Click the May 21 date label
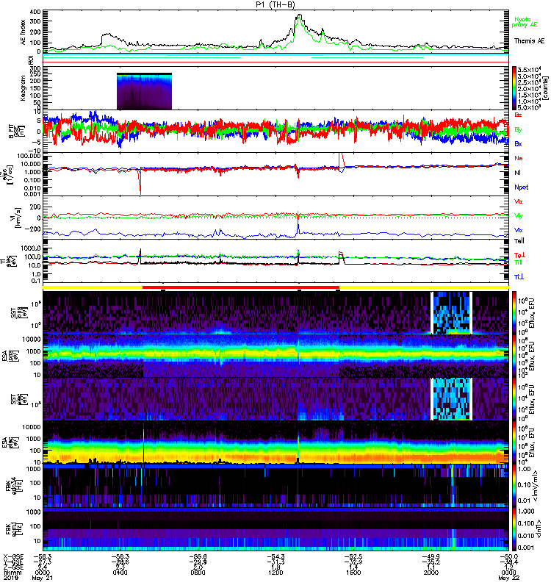Screen dimensions: 551x588 point(42,578)
